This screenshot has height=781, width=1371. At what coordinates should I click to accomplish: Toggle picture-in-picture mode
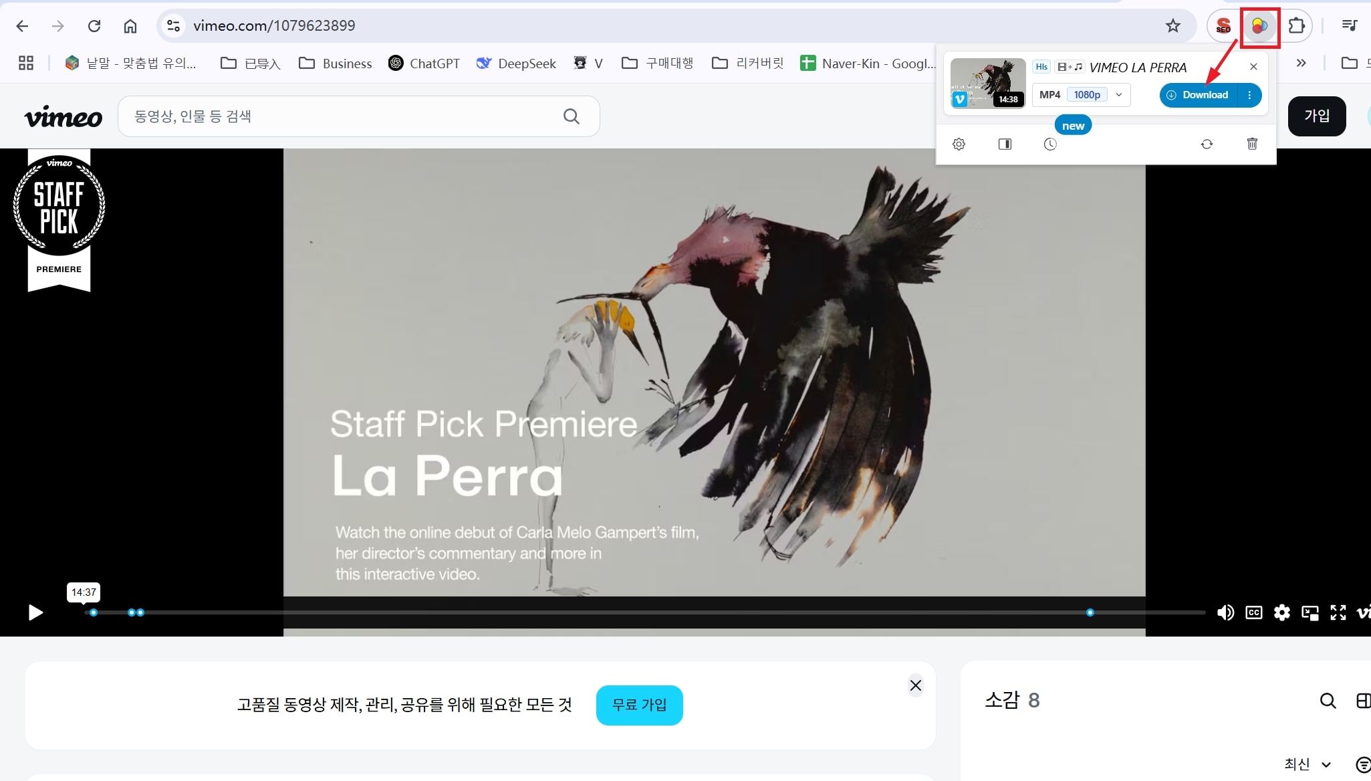coord(1310,612)
